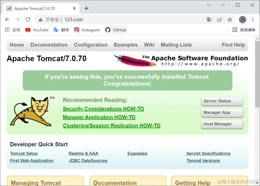260x186 pixels.
Task: Open Realms & AAA link
Action: 84,154
